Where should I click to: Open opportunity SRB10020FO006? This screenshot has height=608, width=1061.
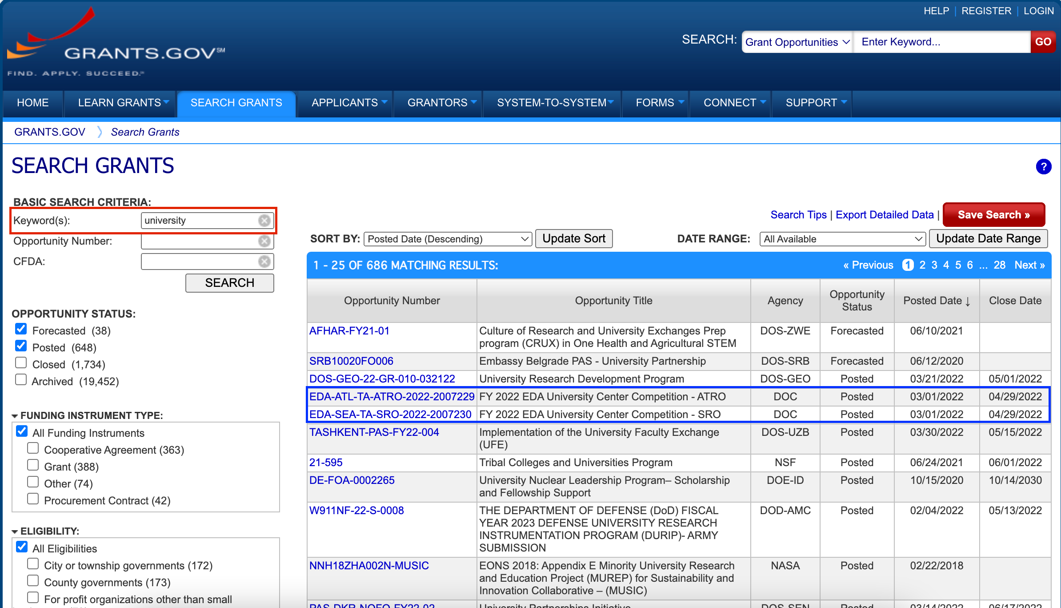point(351,361)
